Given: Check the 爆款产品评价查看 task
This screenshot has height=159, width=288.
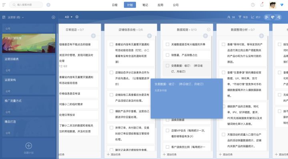Looking at the screenshot, I should coord(112,111).
